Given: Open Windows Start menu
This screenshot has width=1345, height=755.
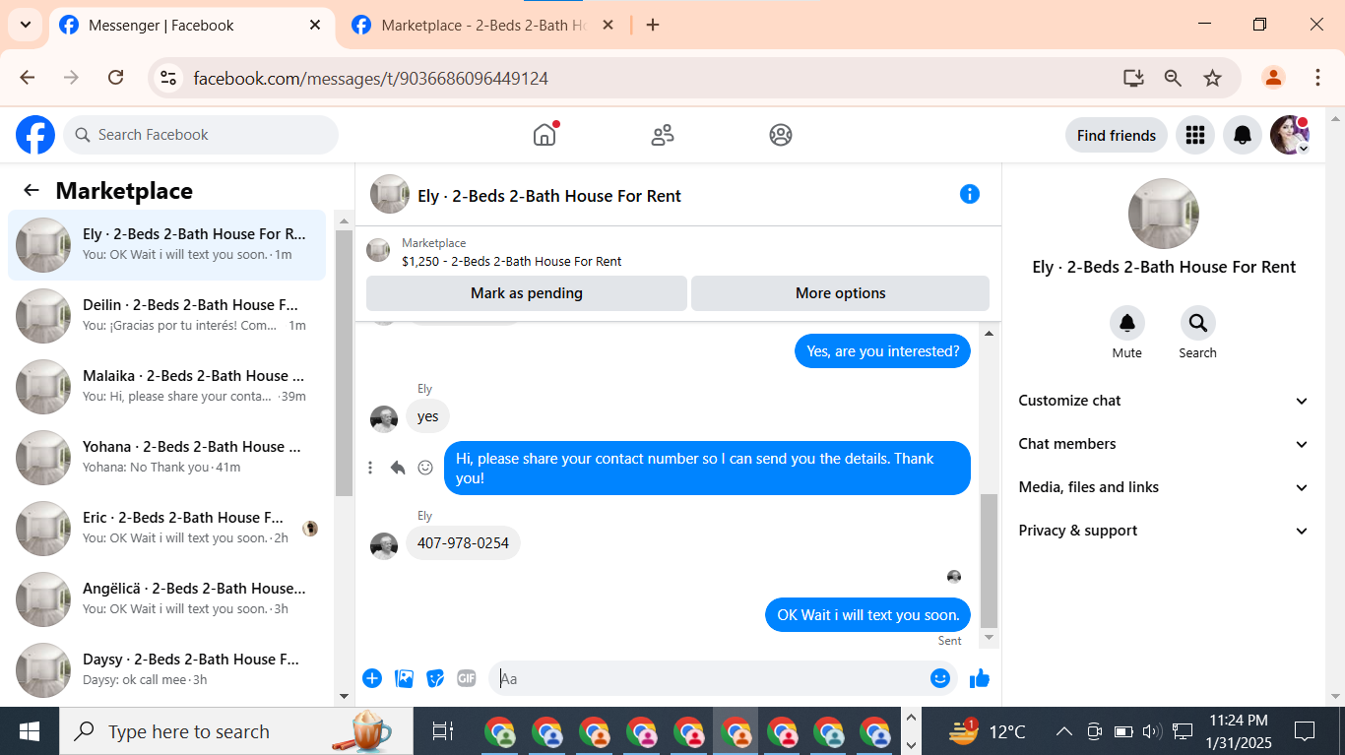Looking at the screenshot, I should point(30,731).
